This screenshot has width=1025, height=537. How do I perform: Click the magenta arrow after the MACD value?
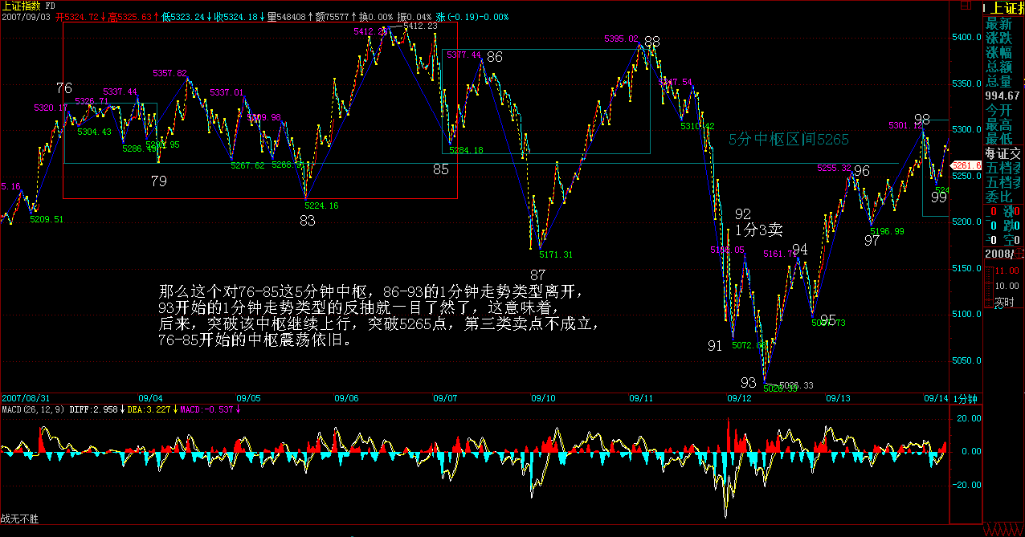coord(239,409)
